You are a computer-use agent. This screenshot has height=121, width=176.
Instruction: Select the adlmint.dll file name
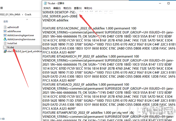(13, 27)
